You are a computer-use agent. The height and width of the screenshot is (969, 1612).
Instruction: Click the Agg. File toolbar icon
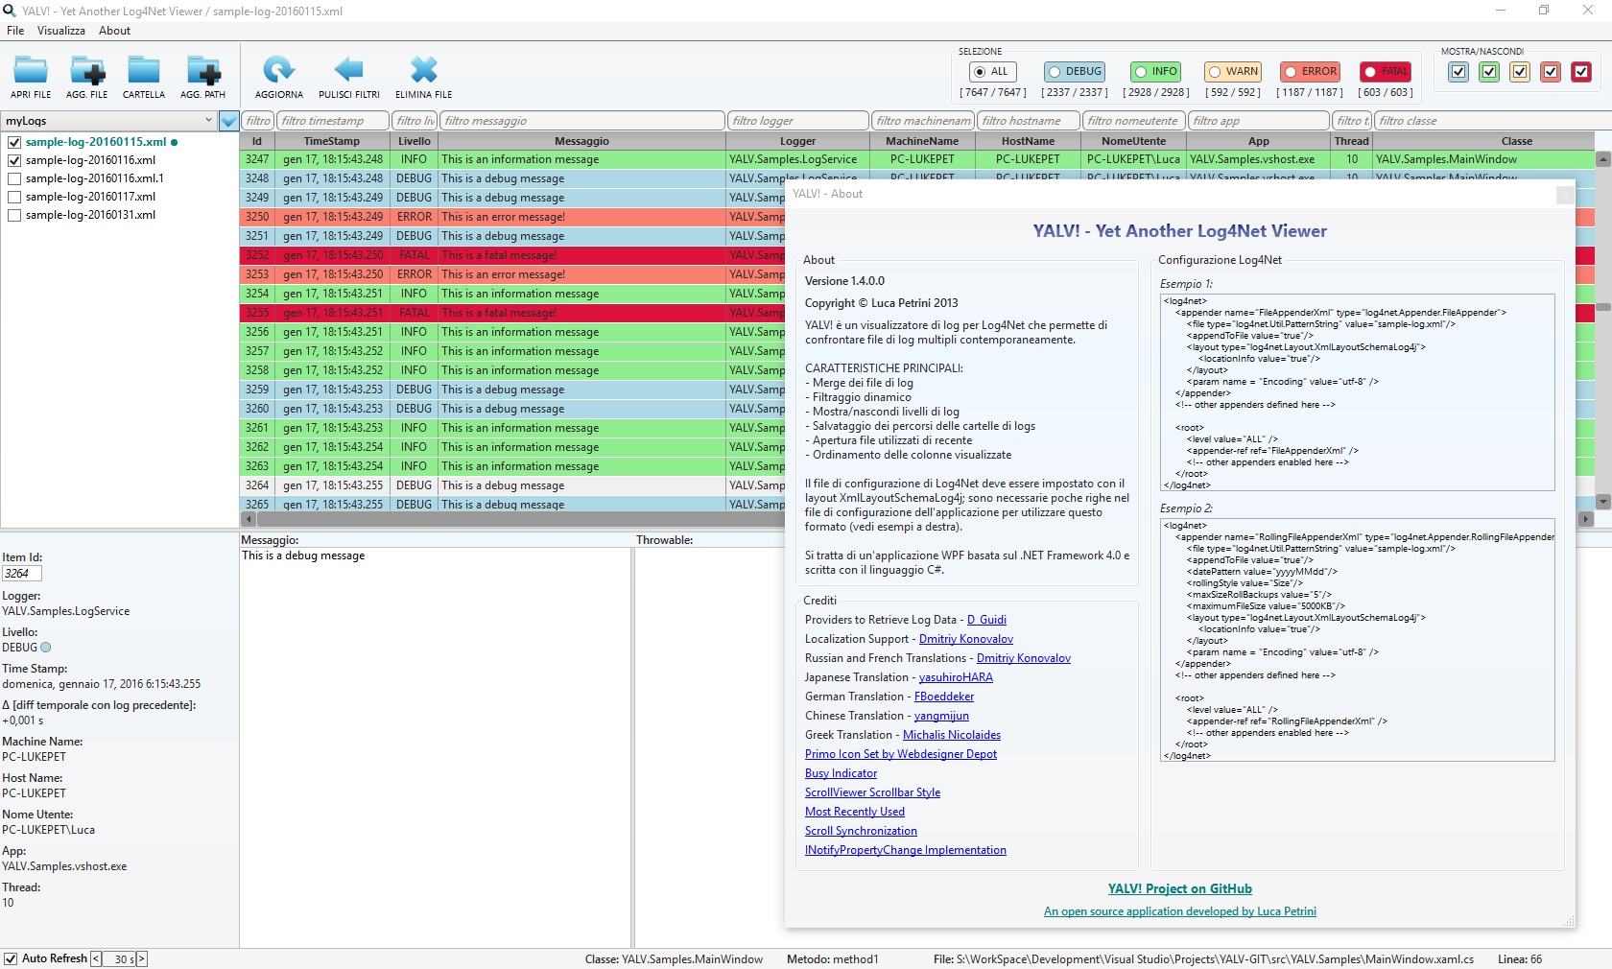(x=87, y=70)
